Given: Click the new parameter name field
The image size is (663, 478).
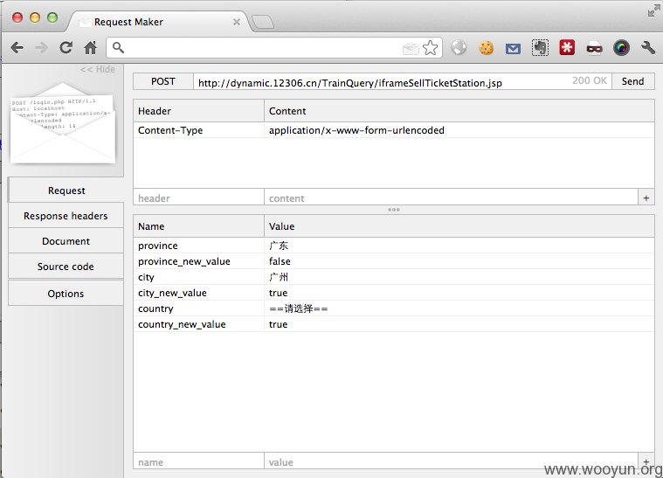Looking at the screenshot, I should (x=198, y=461).
